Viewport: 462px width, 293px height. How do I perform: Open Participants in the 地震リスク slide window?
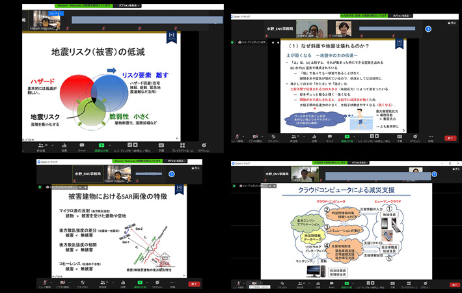pyautogui.click(x=41, y=147)
